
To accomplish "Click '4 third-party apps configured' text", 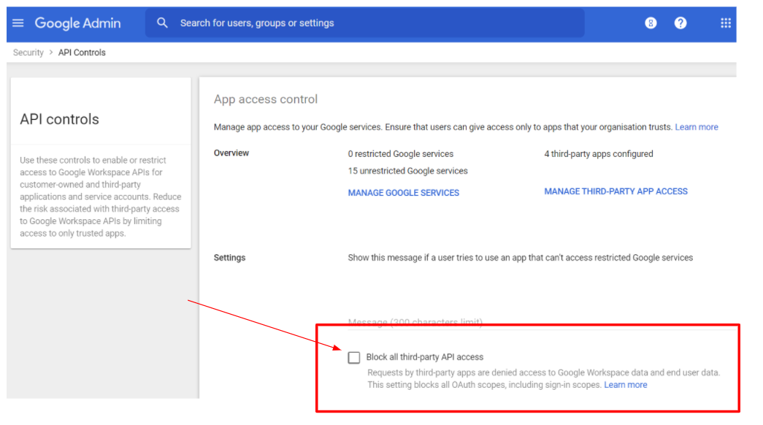I will tap(599, 154).
